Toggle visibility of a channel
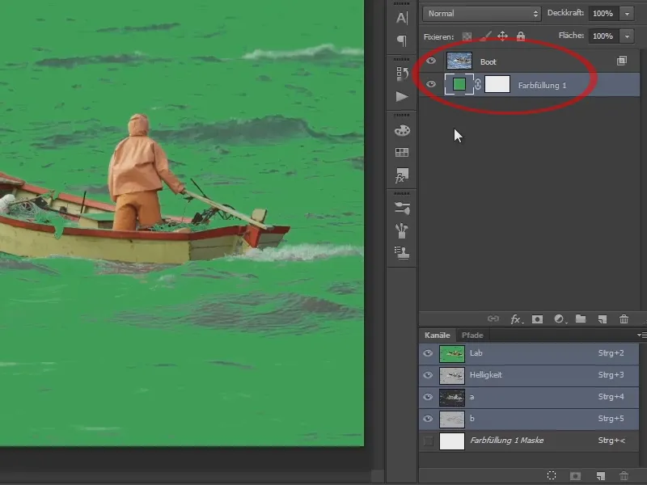The width and height of the screenshot is (647, 485). click(x=429, y=397)
